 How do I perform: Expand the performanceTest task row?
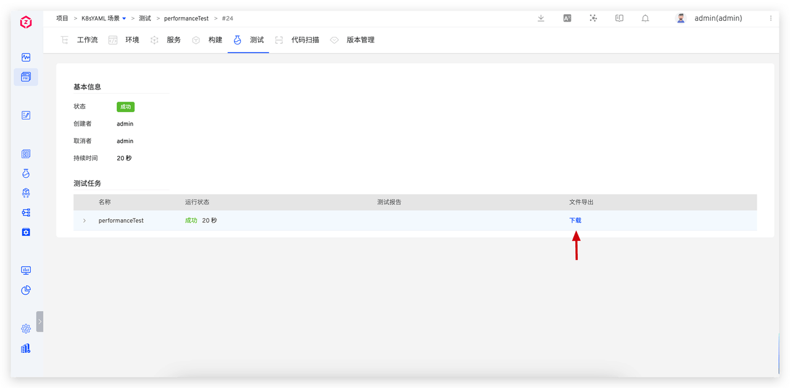click(85, 220)
